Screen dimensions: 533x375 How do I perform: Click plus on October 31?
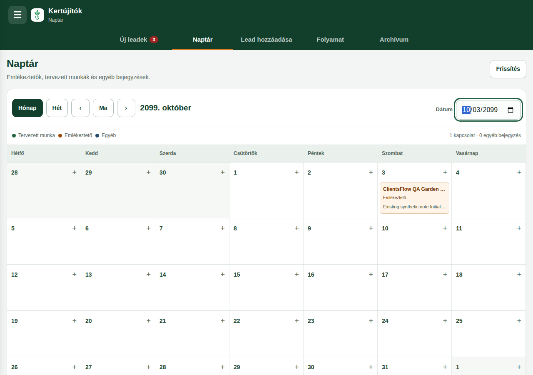click(x=445, y=367)
